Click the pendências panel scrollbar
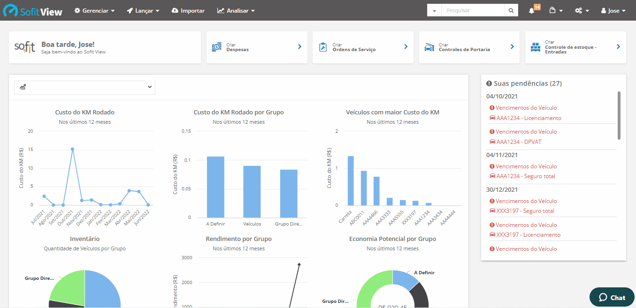Image resolution: width=636 pixels, height=308 pixels. (619, 115)
